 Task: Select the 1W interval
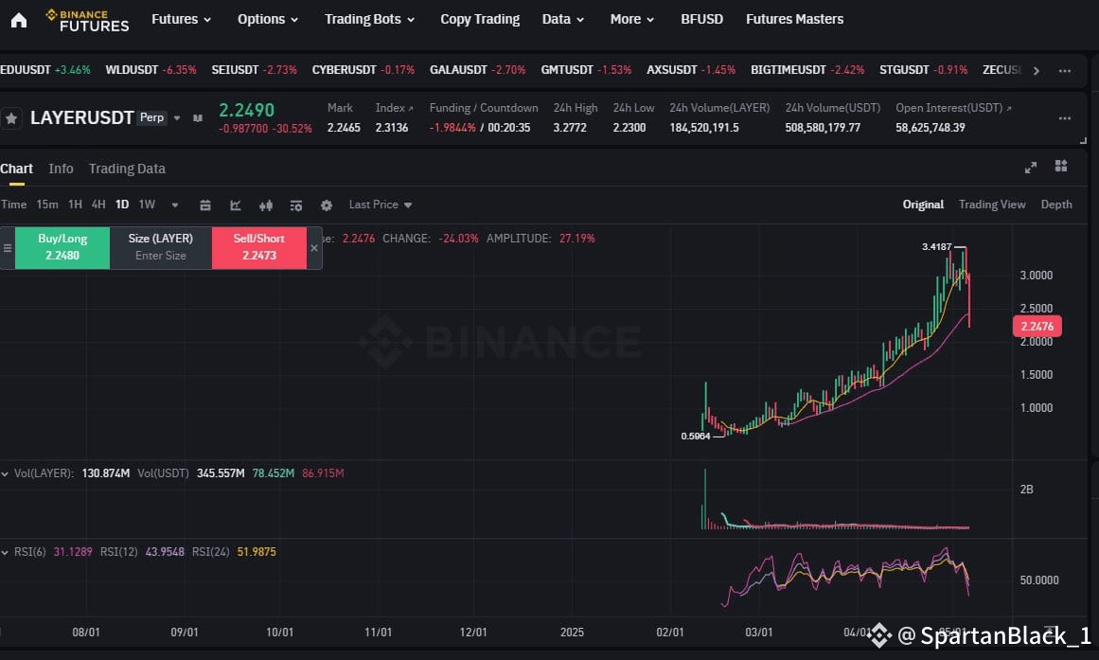pyautogui.click(x=147, y=205)
